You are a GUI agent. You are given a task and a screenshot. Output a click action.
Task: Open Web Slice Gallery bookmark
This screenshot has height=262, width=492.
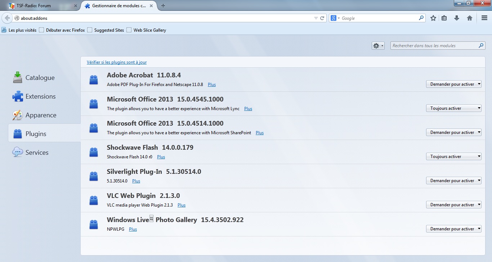(146, 30)
